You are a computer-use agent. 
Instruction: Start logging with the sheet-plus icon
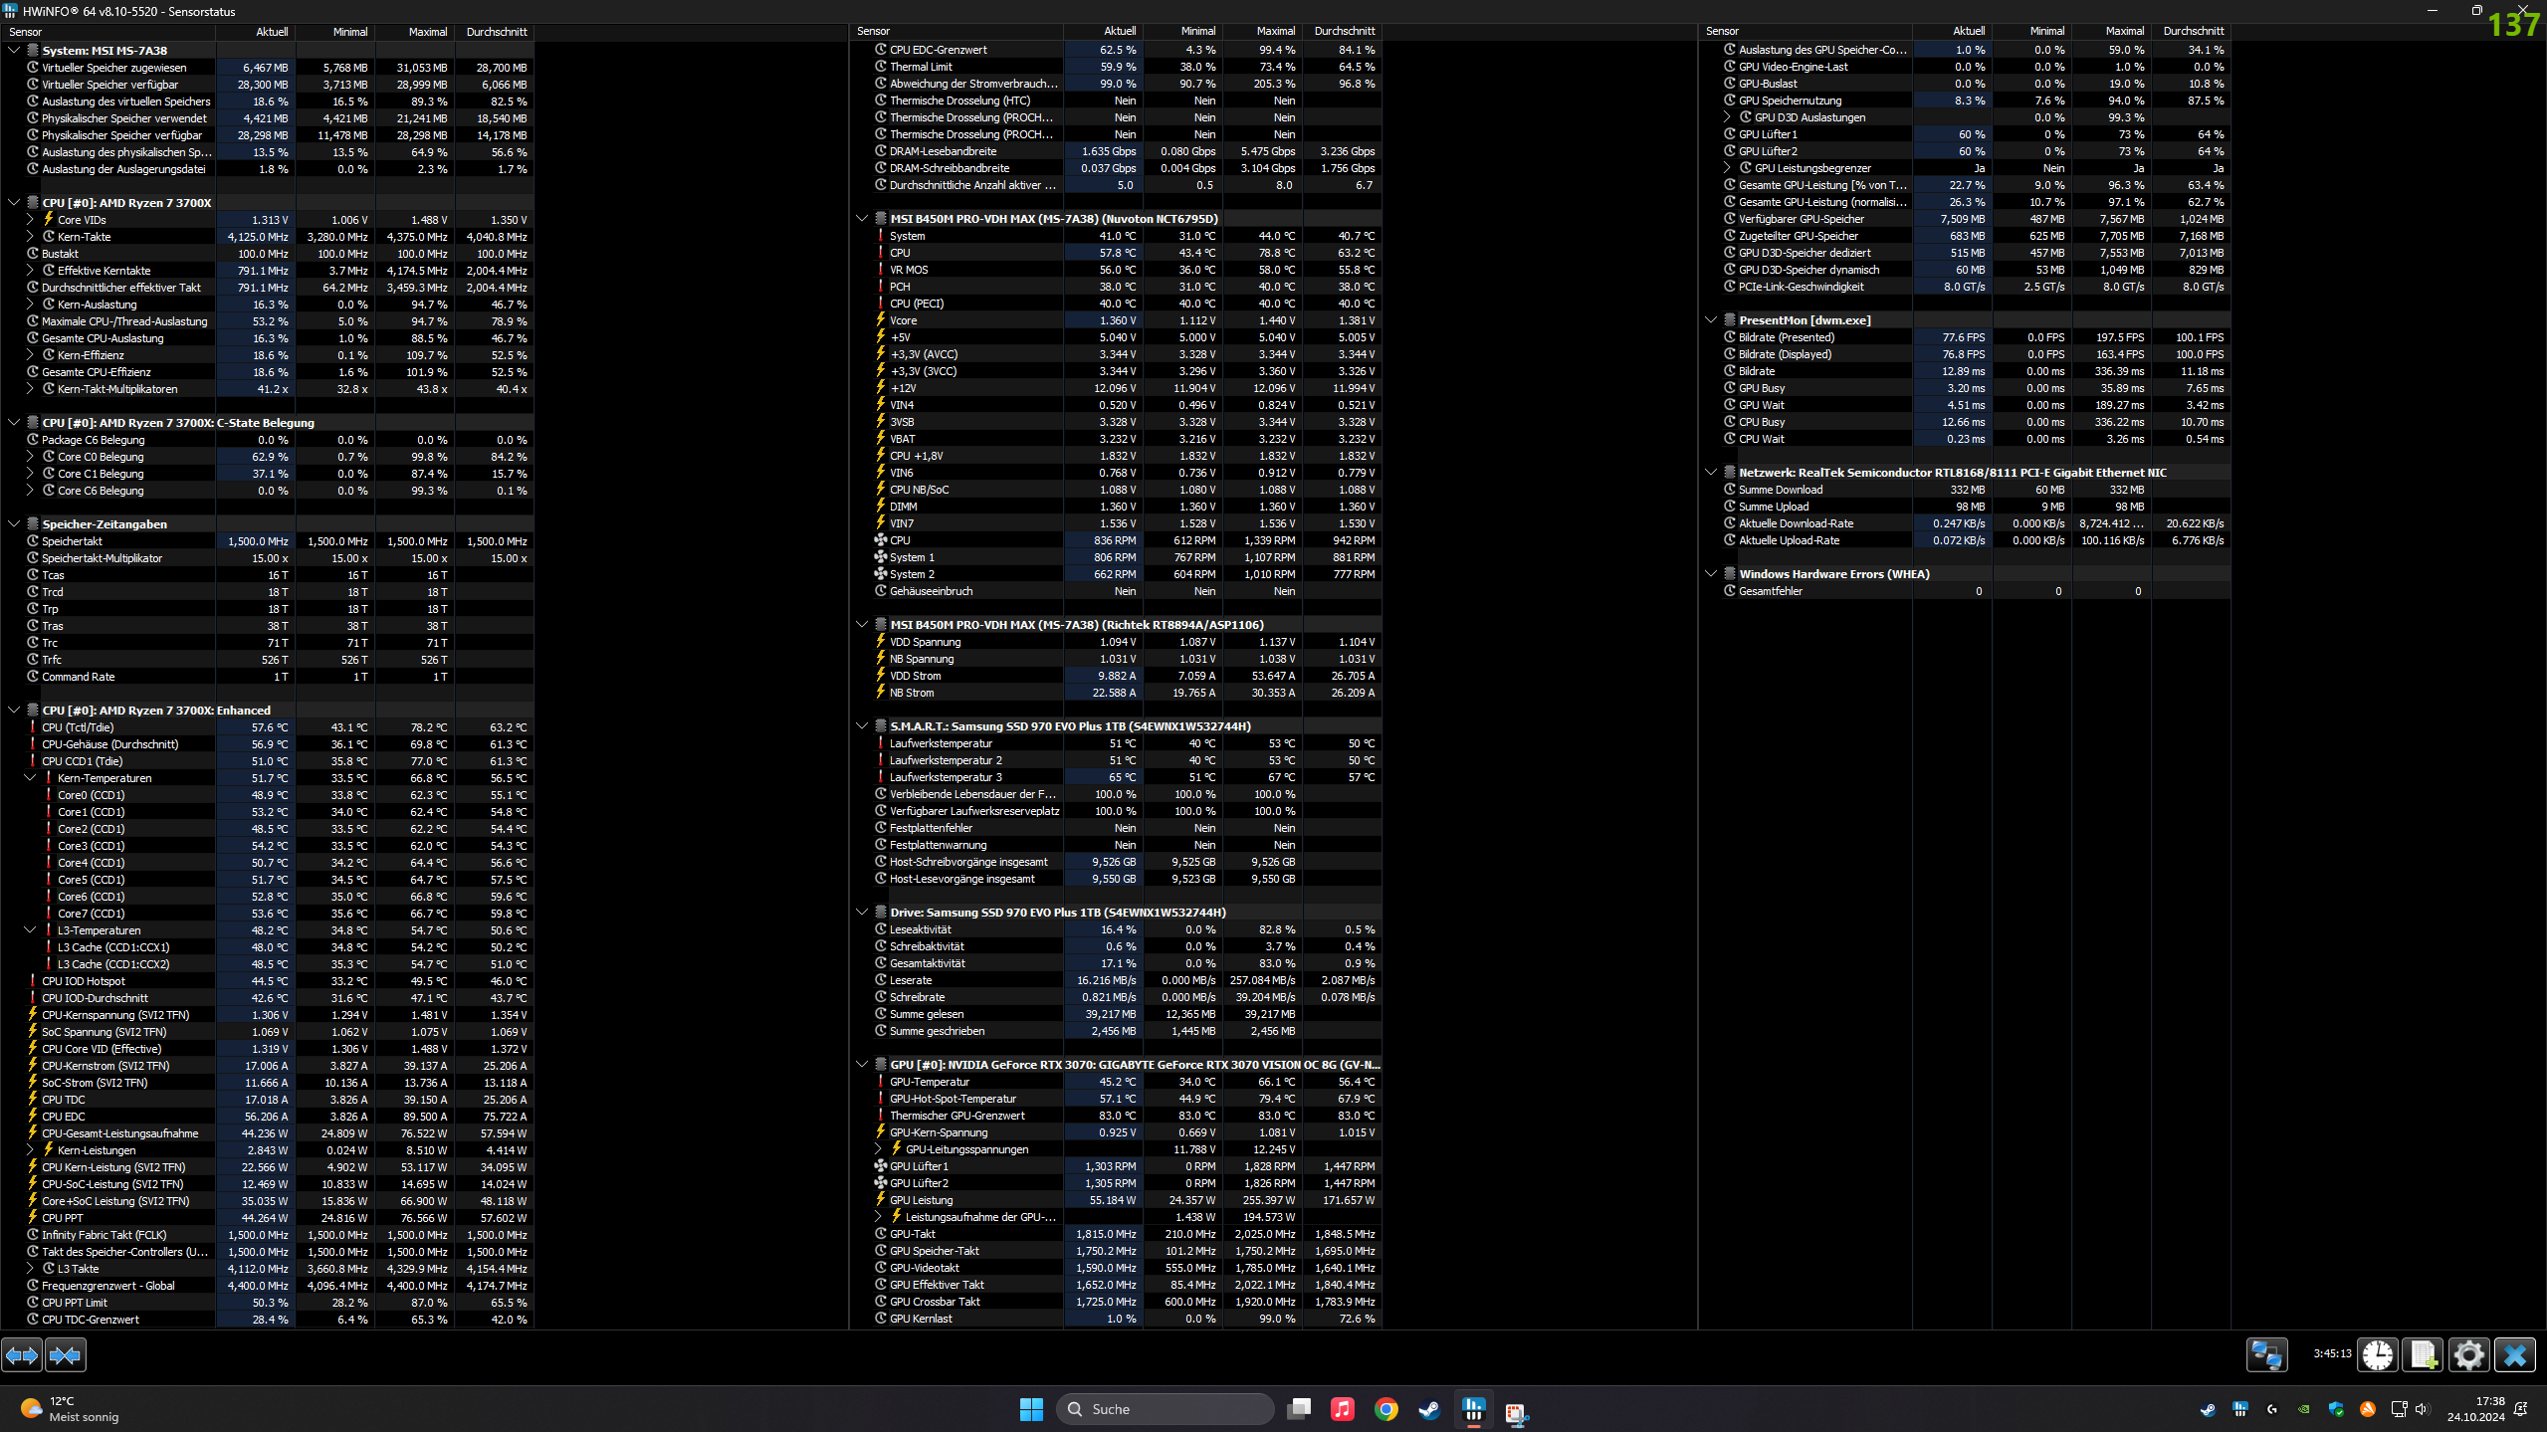[2423, 1354]
